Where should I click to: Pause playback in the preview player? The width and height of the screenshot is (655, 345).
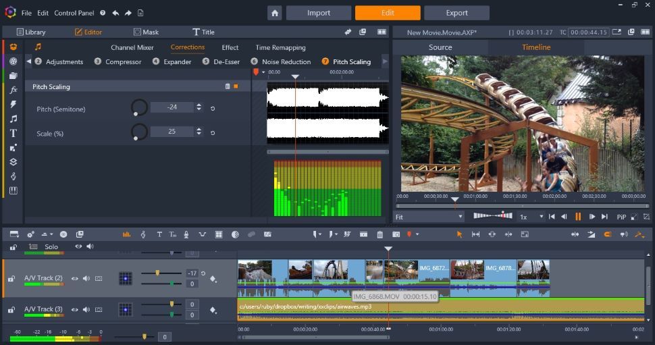point(578,217)
